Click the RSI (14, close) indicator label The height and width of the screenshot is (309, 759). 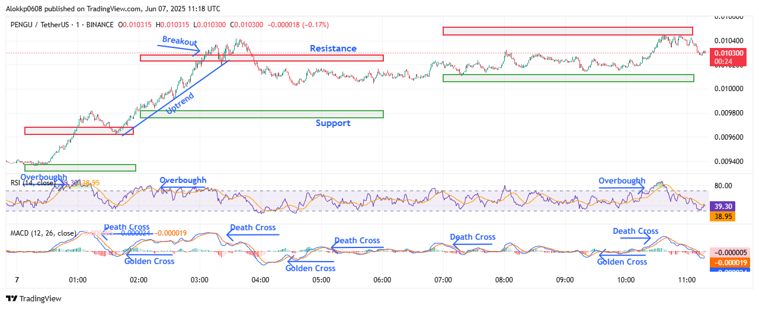click(33, 183)
